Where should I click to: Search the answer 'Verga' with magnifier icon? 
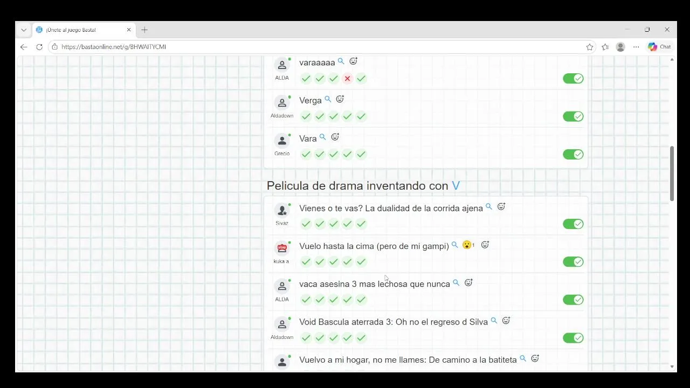pos(328,99)
